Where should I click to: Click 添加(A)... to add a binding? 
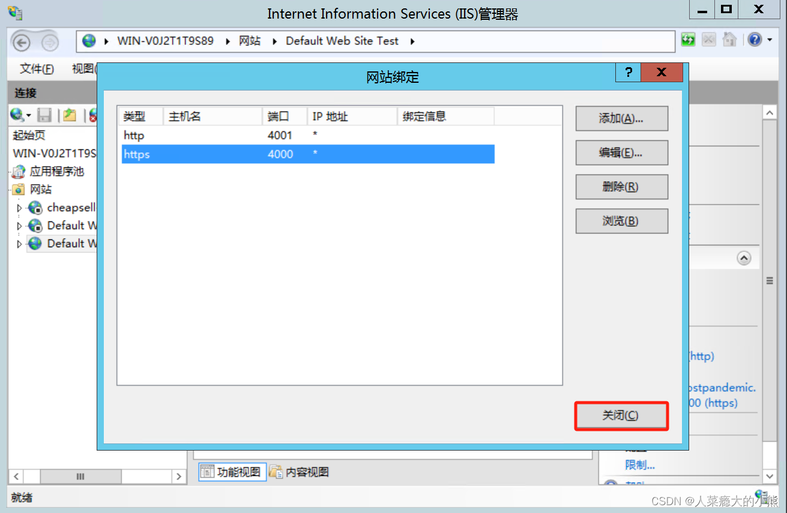tap(622, 119)
